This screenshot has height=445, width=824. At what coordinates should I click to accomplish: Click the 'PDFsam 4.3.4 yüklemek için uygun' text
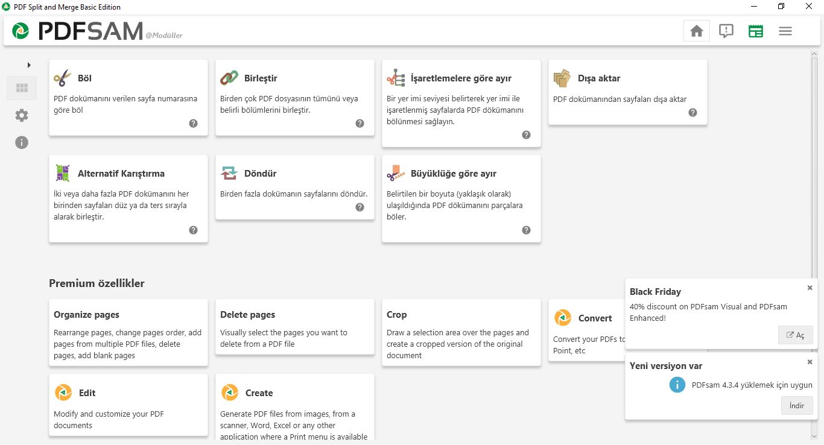752,385
